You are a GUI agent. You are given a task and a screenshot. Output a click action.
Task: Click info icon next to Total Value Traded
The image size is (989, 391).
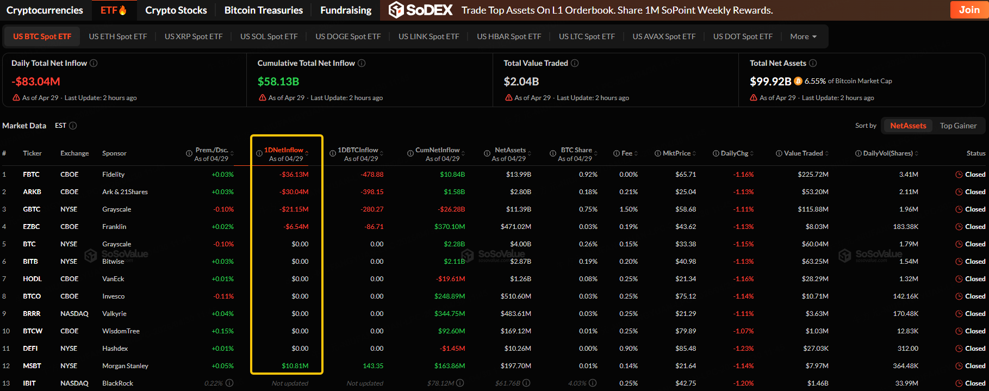(x=575, y=63)
